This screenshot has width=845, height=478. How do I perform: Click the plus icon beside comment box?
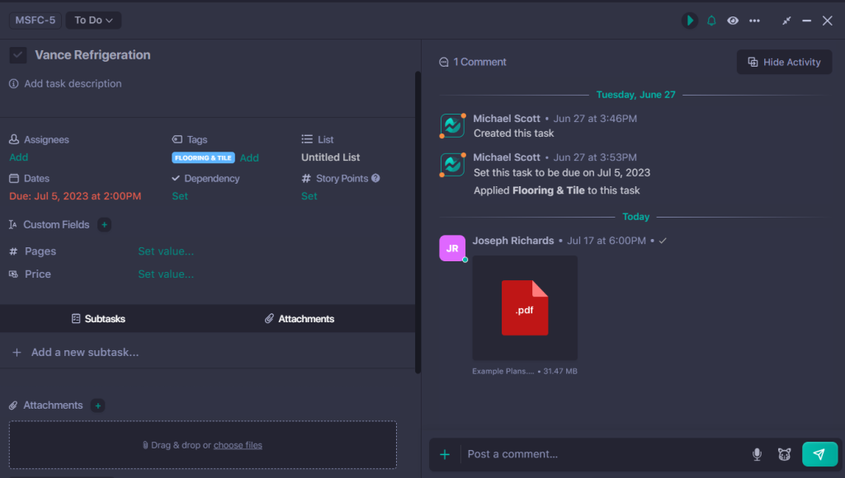point(445,454)
